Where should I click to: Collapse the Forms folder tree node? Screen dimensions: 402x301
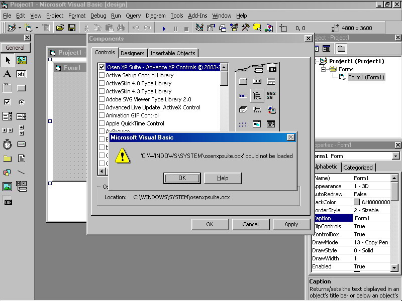pyautogui.click(x=323, y=69)
